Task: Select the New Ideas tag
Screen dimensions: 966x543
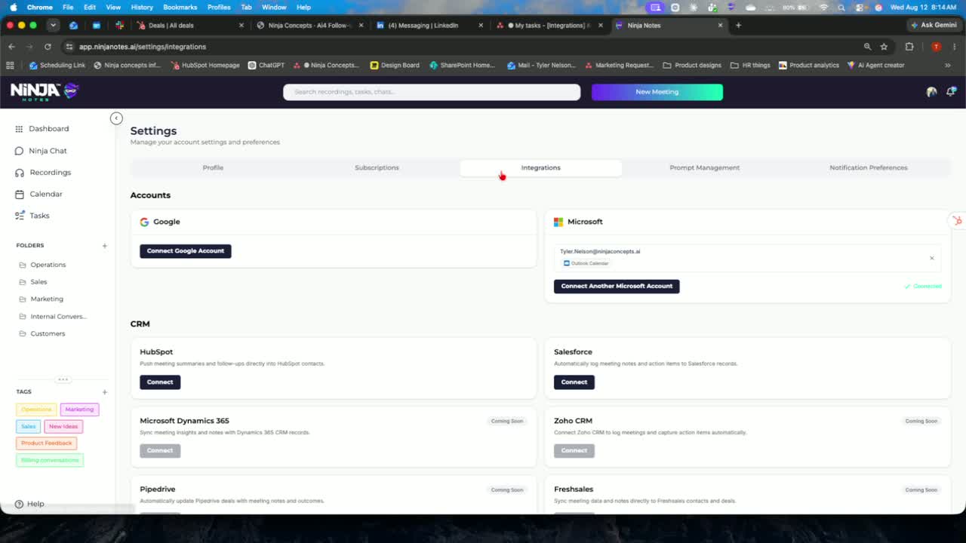Action: [x=63, y=427]
